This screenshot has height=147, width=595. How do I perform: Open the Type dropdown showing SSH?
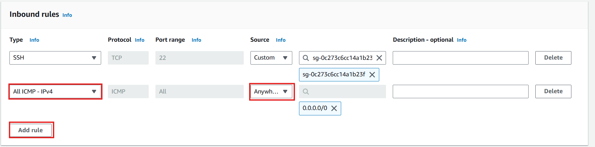point(55,58)
